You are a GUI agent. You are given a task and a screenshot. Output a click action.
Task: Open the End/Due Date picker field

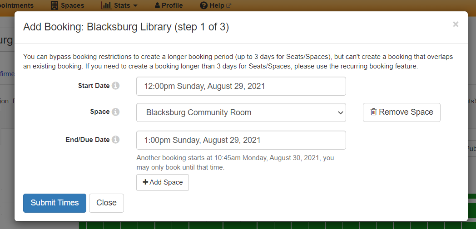[241, 140]
